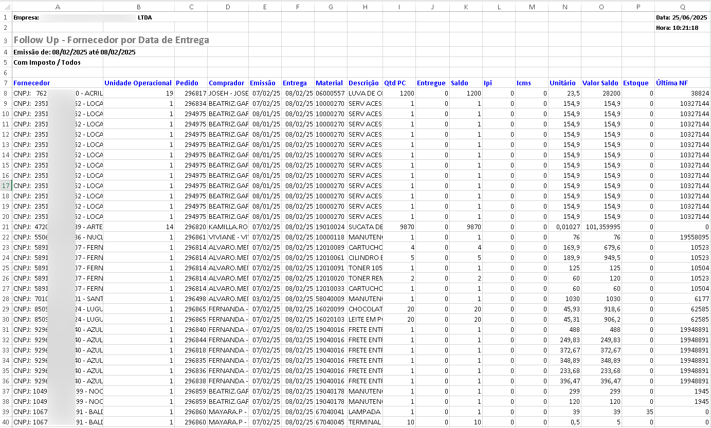
Task: Click the 'Unidade Operacional' heading cell
Action: point(138,83)
